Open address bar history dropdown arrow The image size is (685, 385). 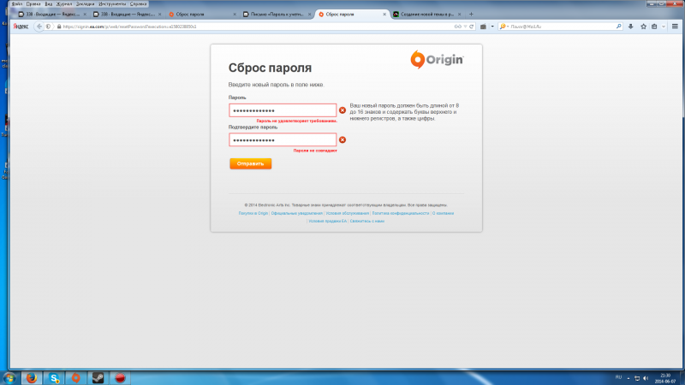(465, 27)
